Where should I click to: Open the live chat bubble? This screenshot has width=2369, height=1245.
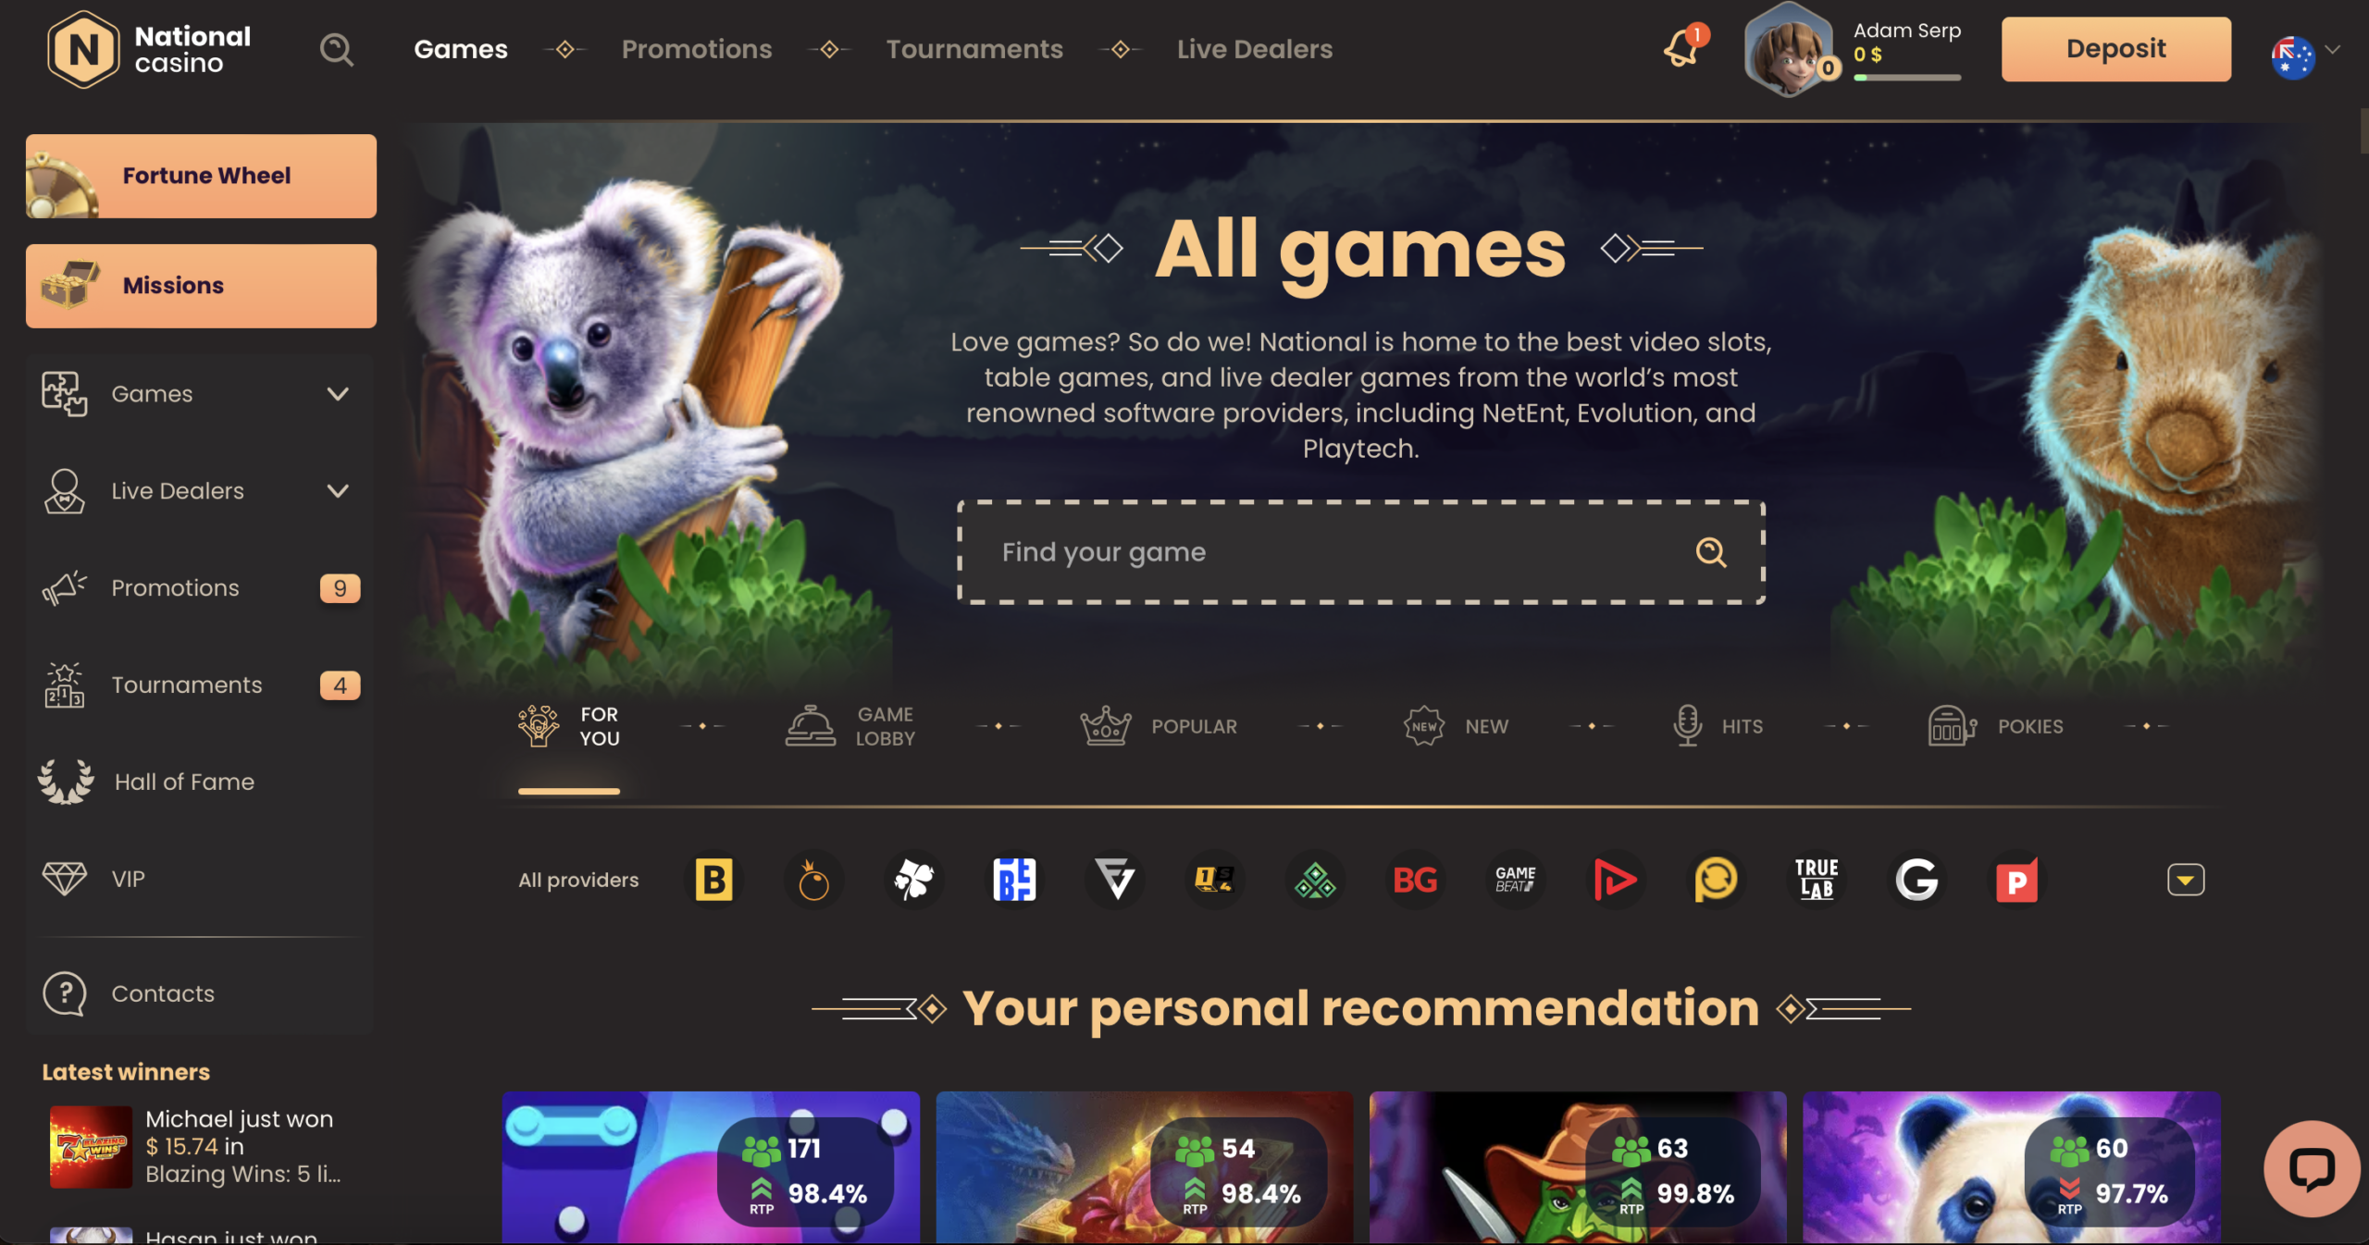click(2312, 1169)
